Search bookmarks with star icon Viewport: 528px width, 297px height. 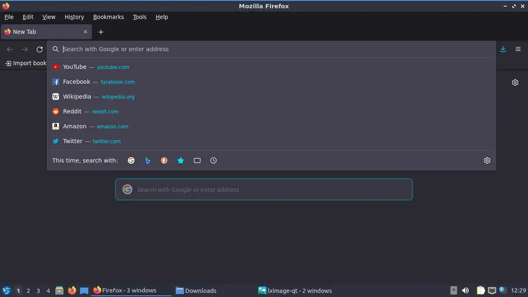click(x=181, y=160)
